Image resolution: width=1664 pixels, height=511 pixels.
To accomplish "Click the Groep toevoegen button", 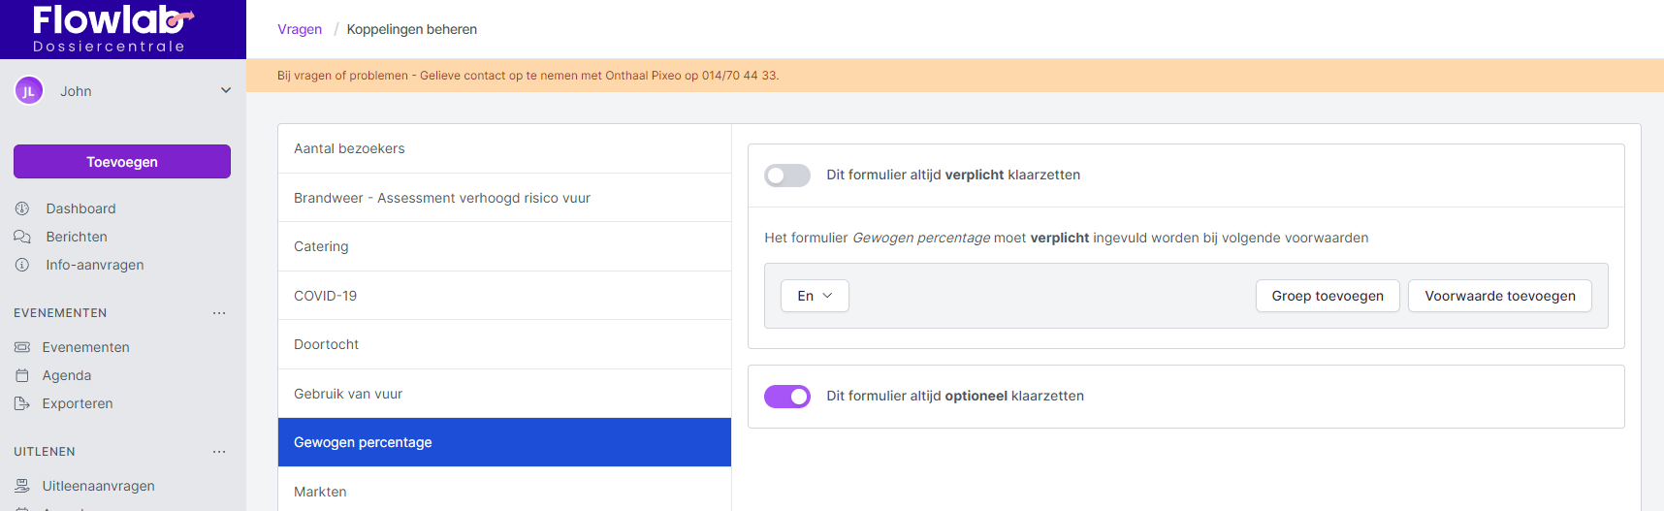I will coord(1328,296).
